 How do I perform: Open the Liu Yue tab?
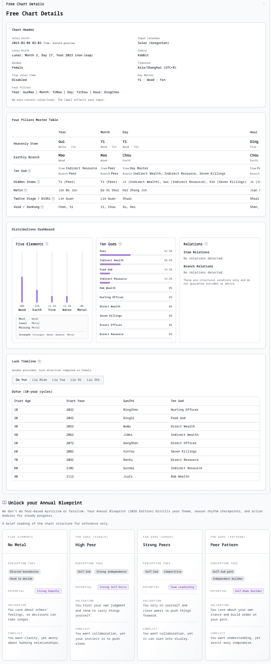tap(59, 379)
